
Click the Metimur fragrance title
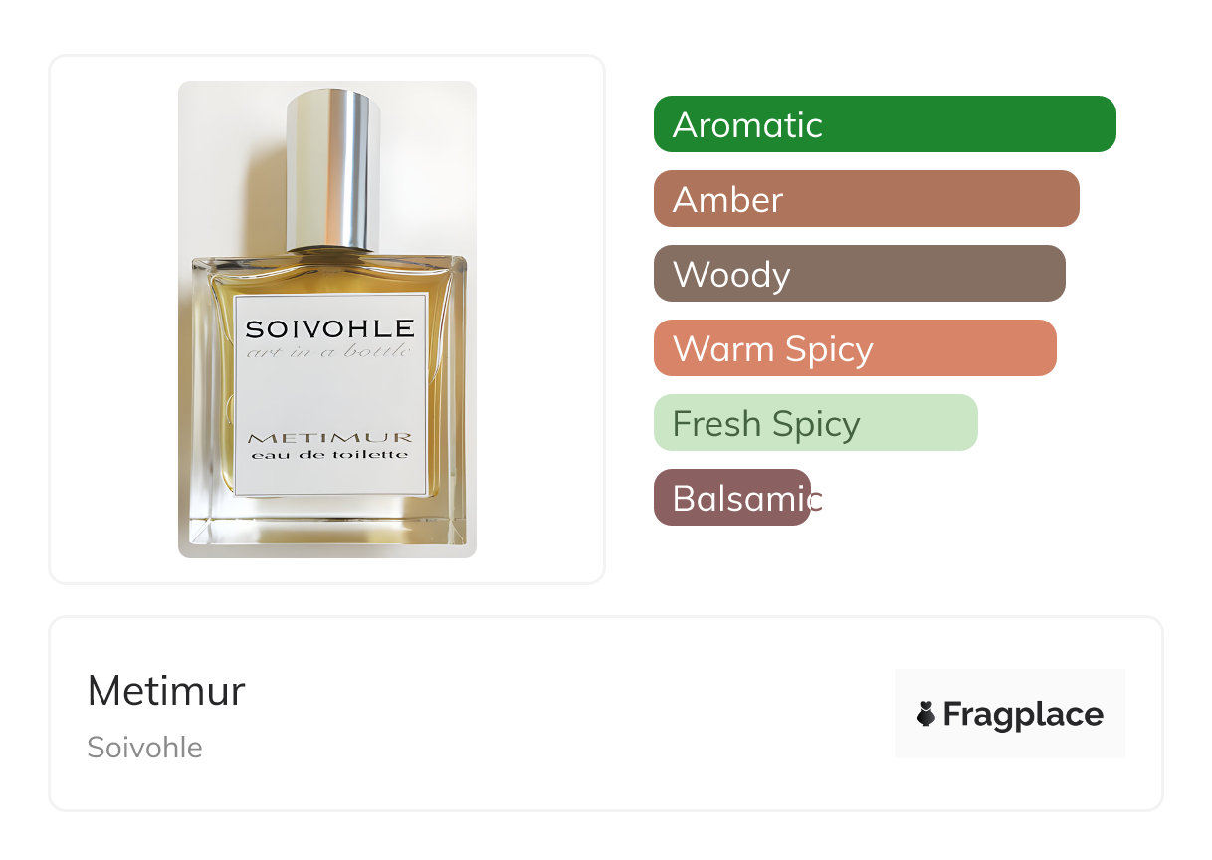click(x=166, y=691)
